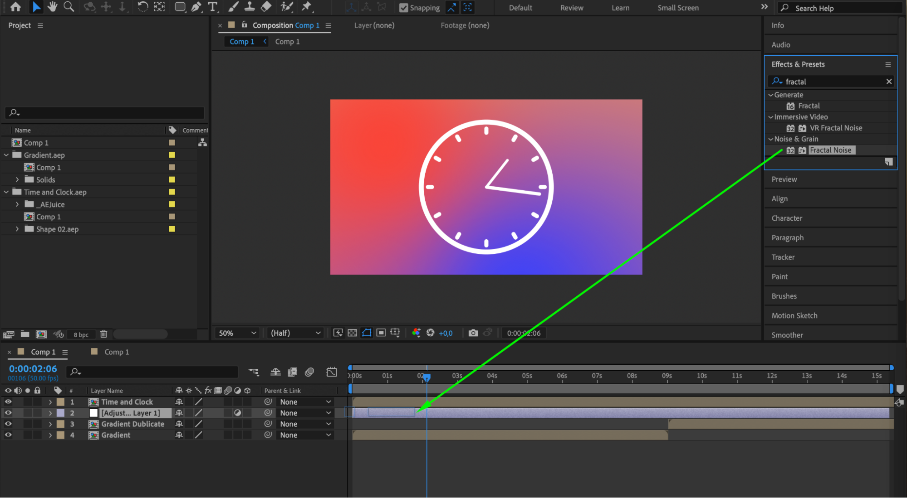This screenshot has height=498, width=907.
Task: Take a snapshot with camera icon
Action: coord(473,333)
